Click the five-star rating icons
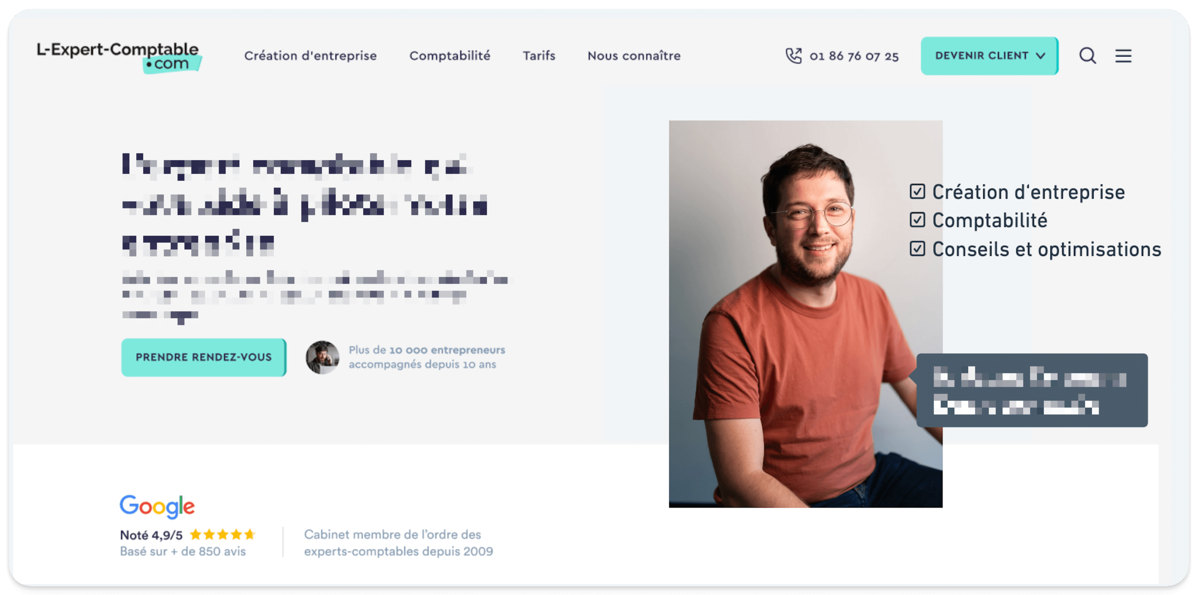The height and width of the screenshot is (595, 1198). pyautogui.click(x=223, y=534)
